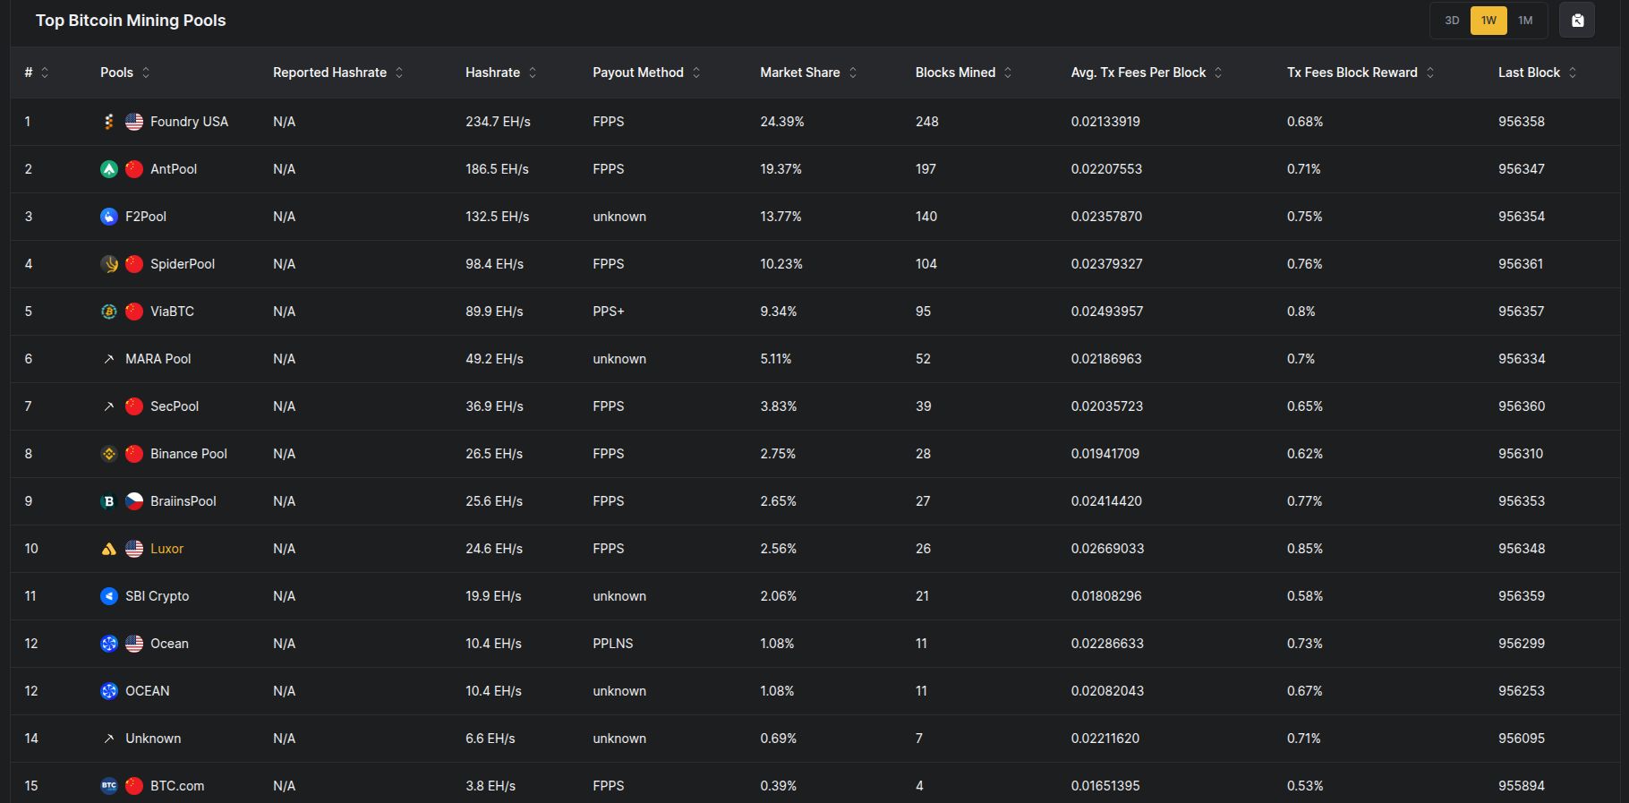Click the BTC.com logo icon
Viewport: 1629px width, 803px height.
[x=109, y=786]
